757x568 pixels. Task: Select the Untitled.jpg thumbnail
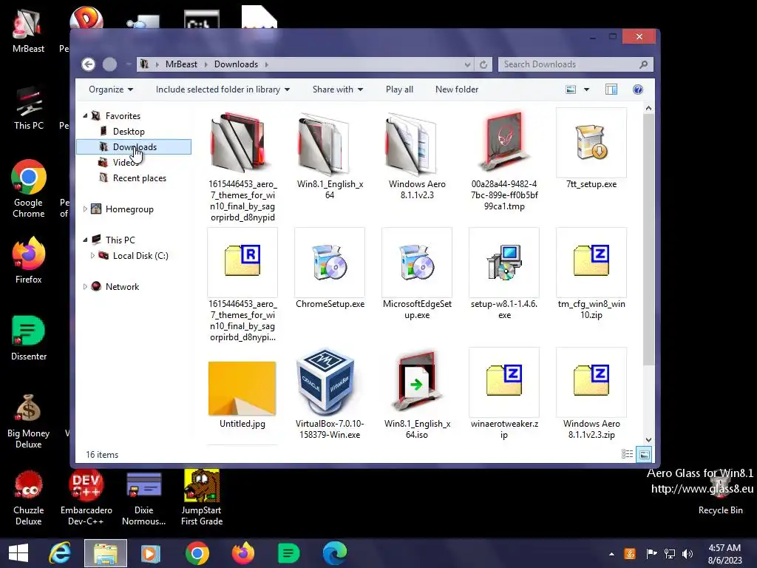pos(242,388)
